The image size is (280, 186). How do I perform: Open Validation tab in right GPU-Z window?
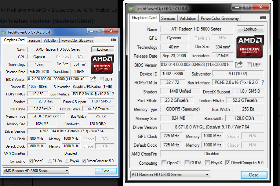click(x=188, y=18)
